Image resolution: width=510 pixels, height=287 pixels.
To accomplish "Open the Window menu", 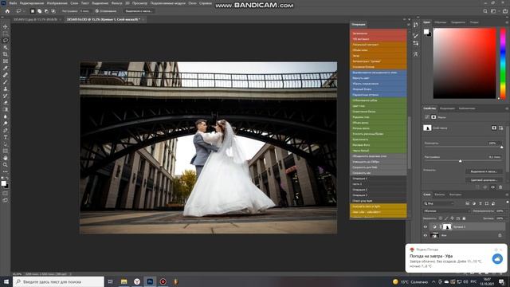I will (x=192, y=3).
